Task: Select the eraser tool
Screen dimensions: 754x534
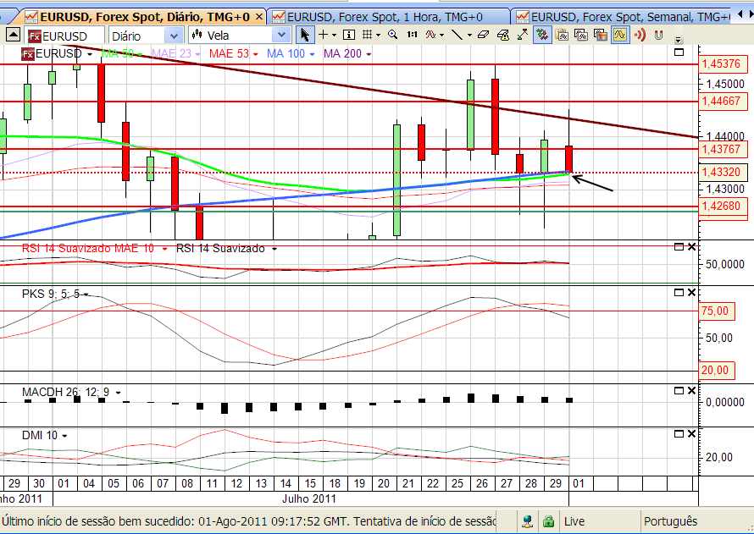Action: pos(483,35)
